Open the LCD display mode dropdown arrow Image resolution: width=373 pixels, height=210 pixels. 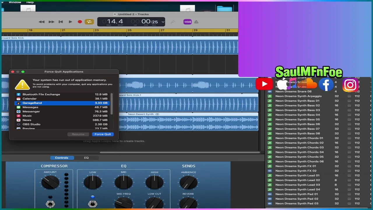tap(163, 22)
